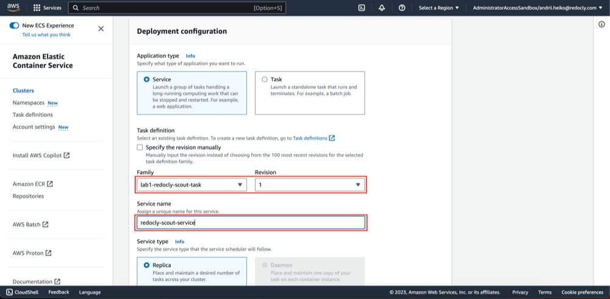
Task: Click Tell us what you think
Action: 46,35
